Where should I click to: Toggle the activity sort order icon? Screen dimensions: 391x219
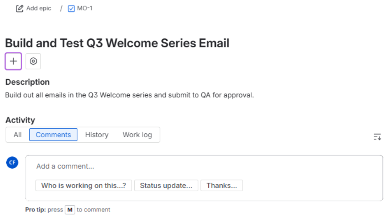(377, 137)
